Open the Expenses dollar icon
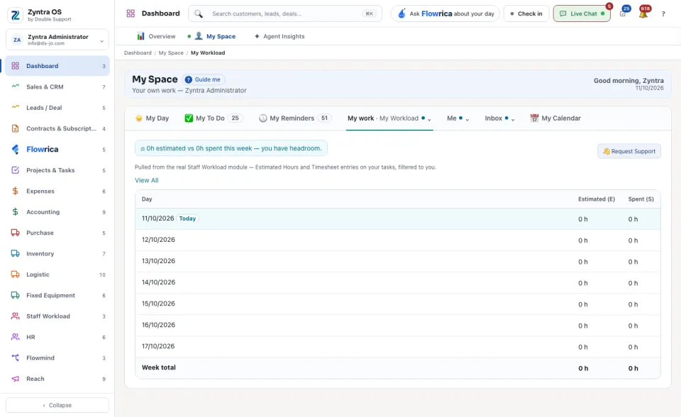This screenshot has width=681, height=417. coord(15,191)
